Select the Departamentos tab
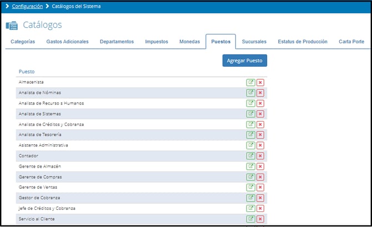372x227 pixels. pos(117,42)
